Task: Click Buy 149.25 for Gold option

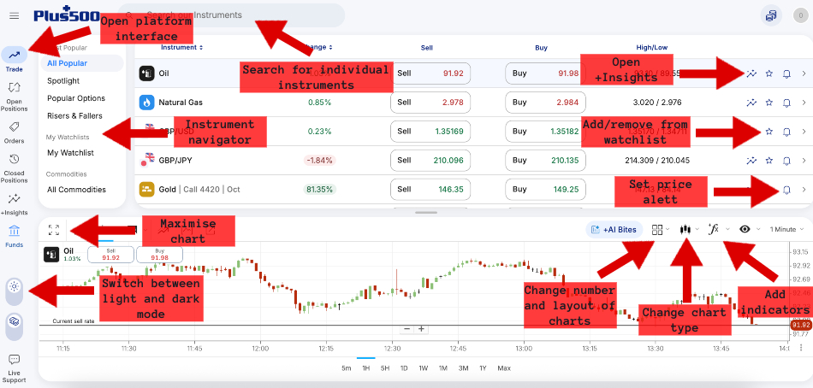Action: coord(545,190)
